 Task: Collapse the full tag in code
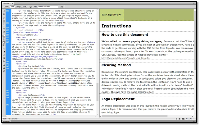coord(4,18)
